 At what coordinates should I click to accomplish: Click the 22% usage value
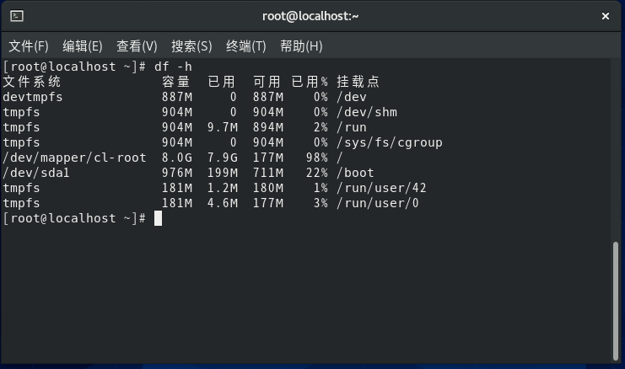(317, 173)
